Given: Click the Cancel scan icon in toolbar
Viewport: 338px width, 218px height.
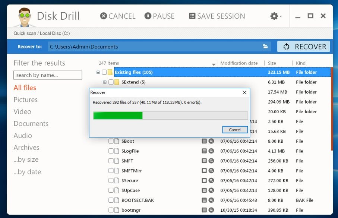Looking at the screenshot, I should 104,16.
